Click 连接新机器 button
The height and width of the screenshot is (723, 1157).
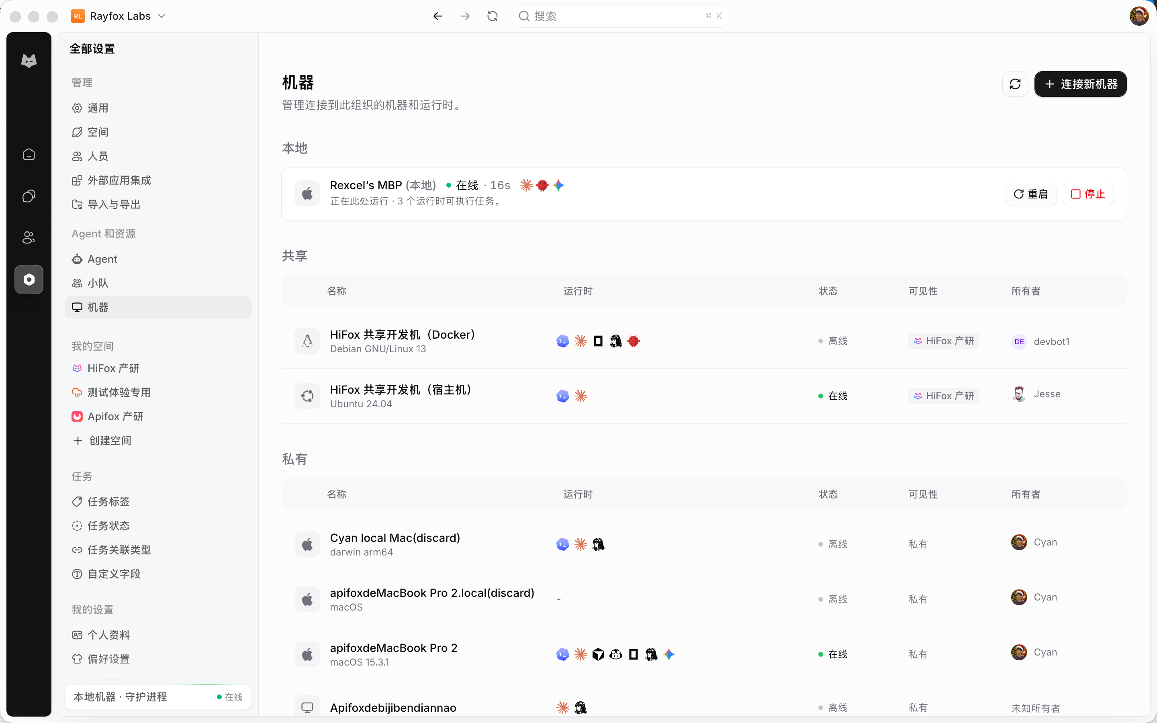1081,84
